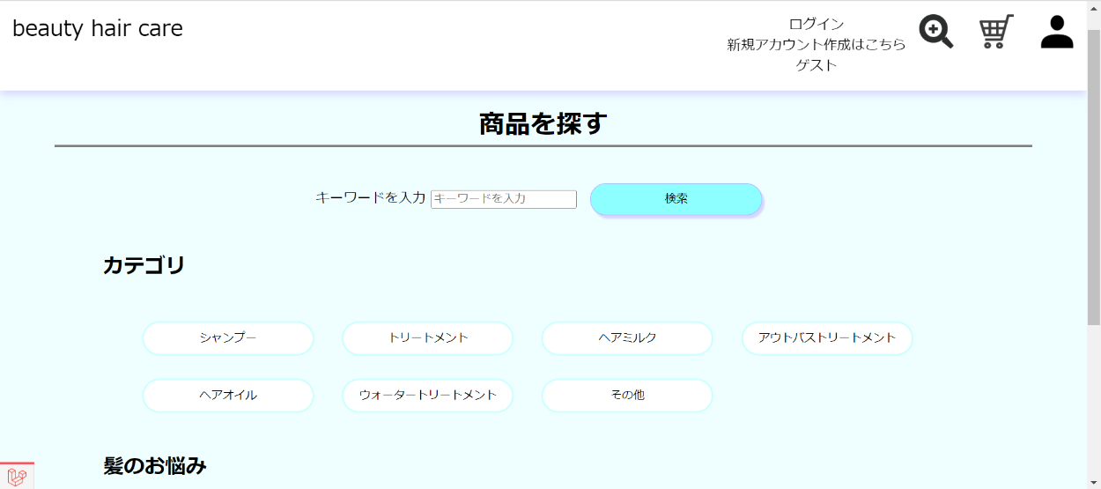Choose the トリートメント category
The image size is (1101, 489).
point(427,338)
